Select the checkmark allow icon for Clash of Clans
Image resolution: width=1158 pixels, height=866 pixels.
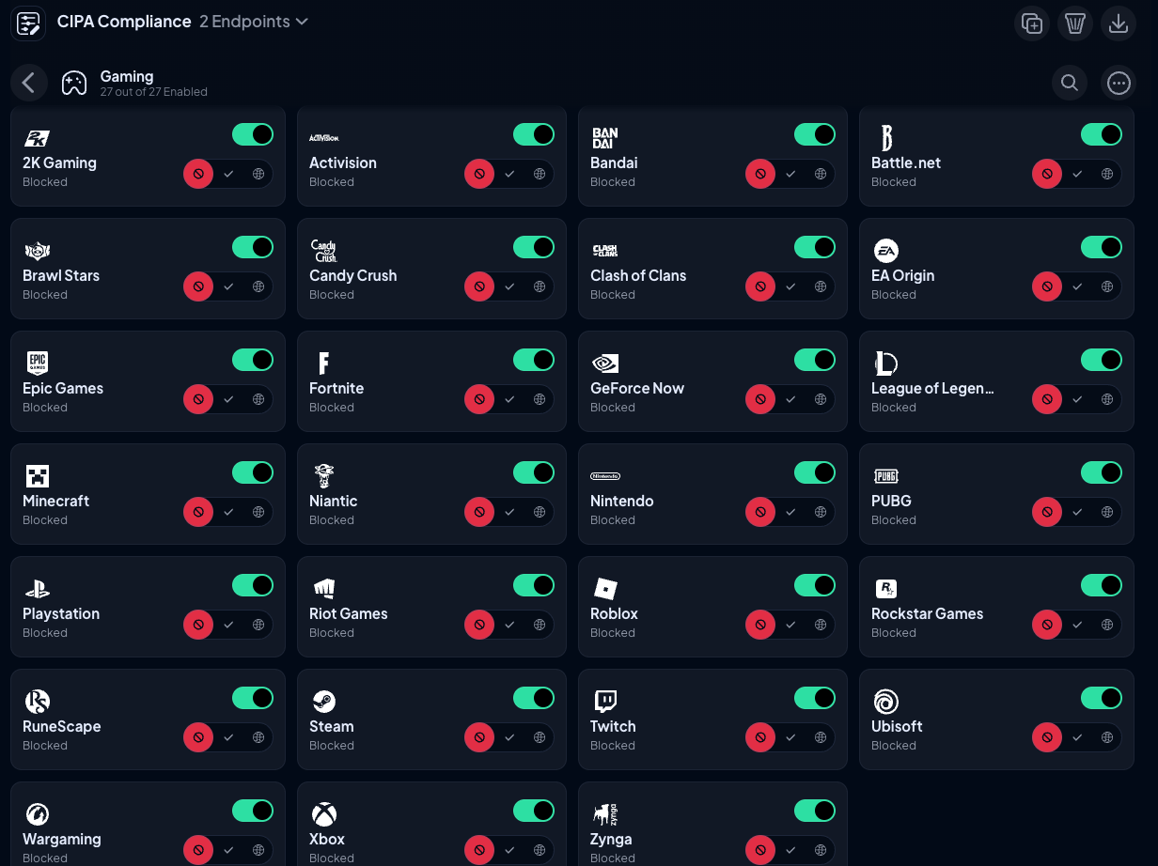(x=790, y=286)
